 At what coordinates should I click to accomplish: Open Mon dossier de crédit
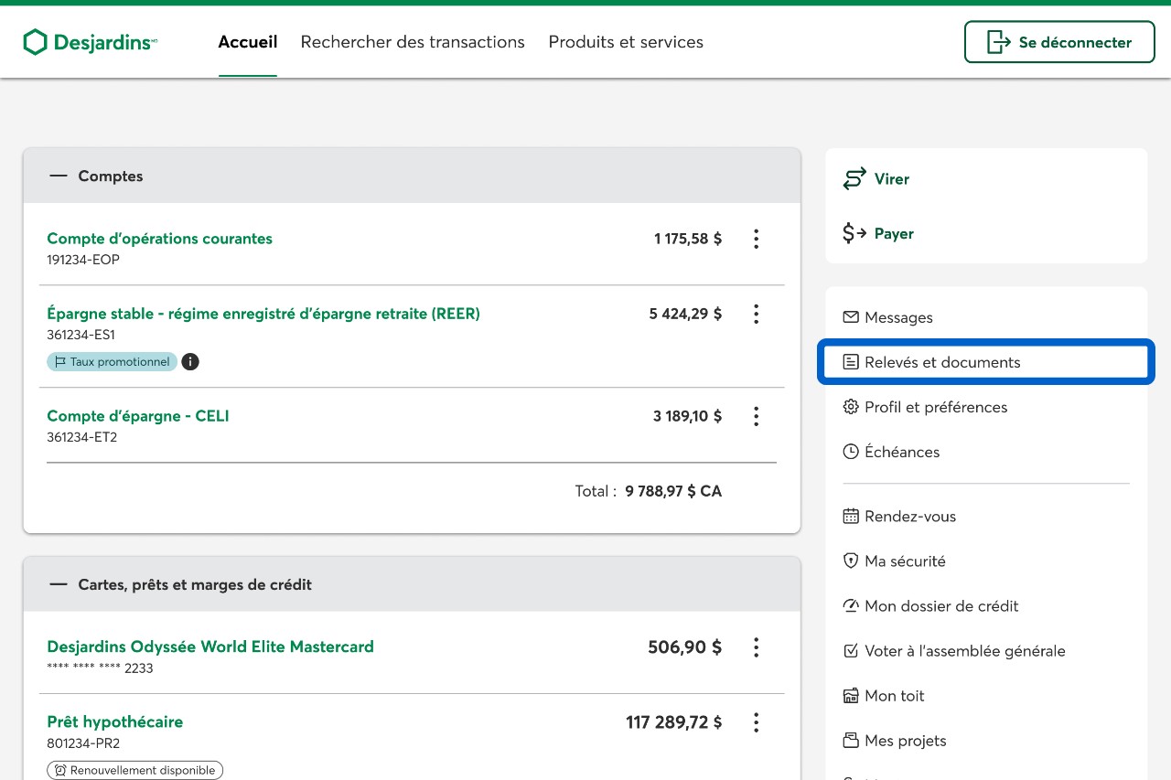click(x=940, y=606)
